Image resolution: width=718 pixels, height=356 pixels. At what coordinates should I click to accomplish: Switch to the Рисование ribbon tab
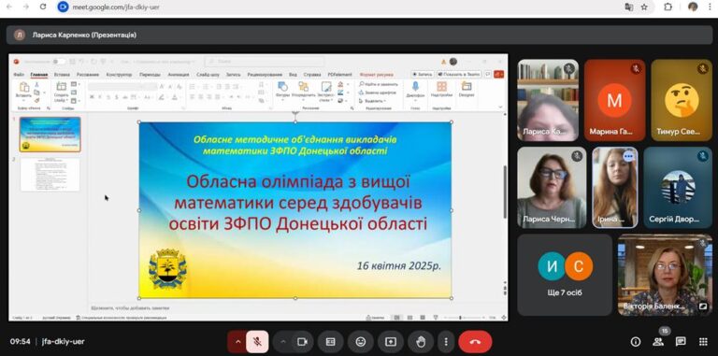click(x=88, y=74)
